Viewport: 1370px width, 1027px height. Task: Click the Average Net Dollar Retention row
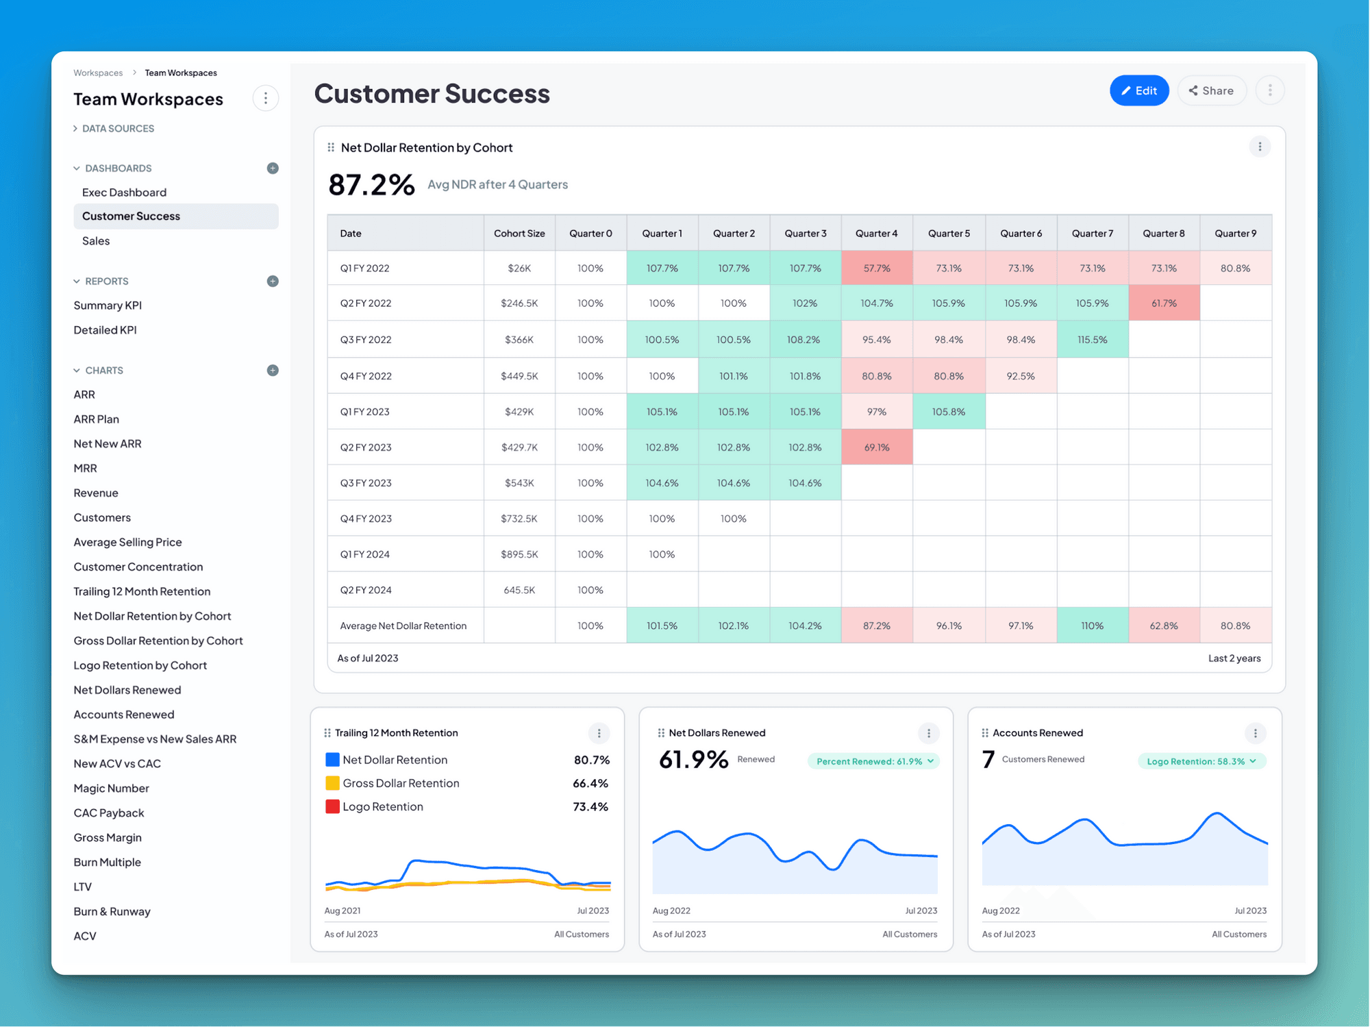pyautogui.click(x=402, y=625)
